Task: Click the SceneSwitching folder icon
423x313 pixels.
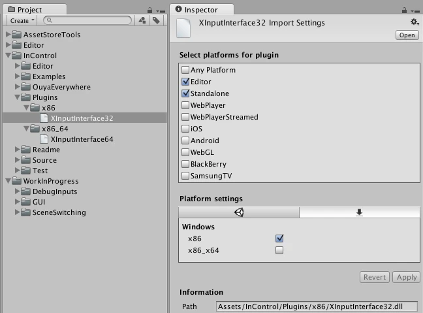Action: coord(26,212)
